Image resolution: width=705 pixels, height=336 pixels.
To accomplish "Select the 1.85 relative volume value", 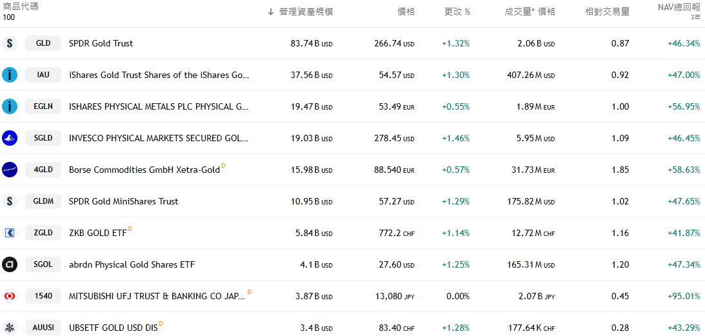I will click(620, 170).
